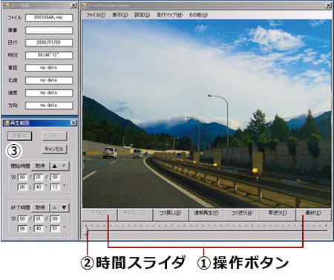Open the 走行マップ menu

coord(169,15)
